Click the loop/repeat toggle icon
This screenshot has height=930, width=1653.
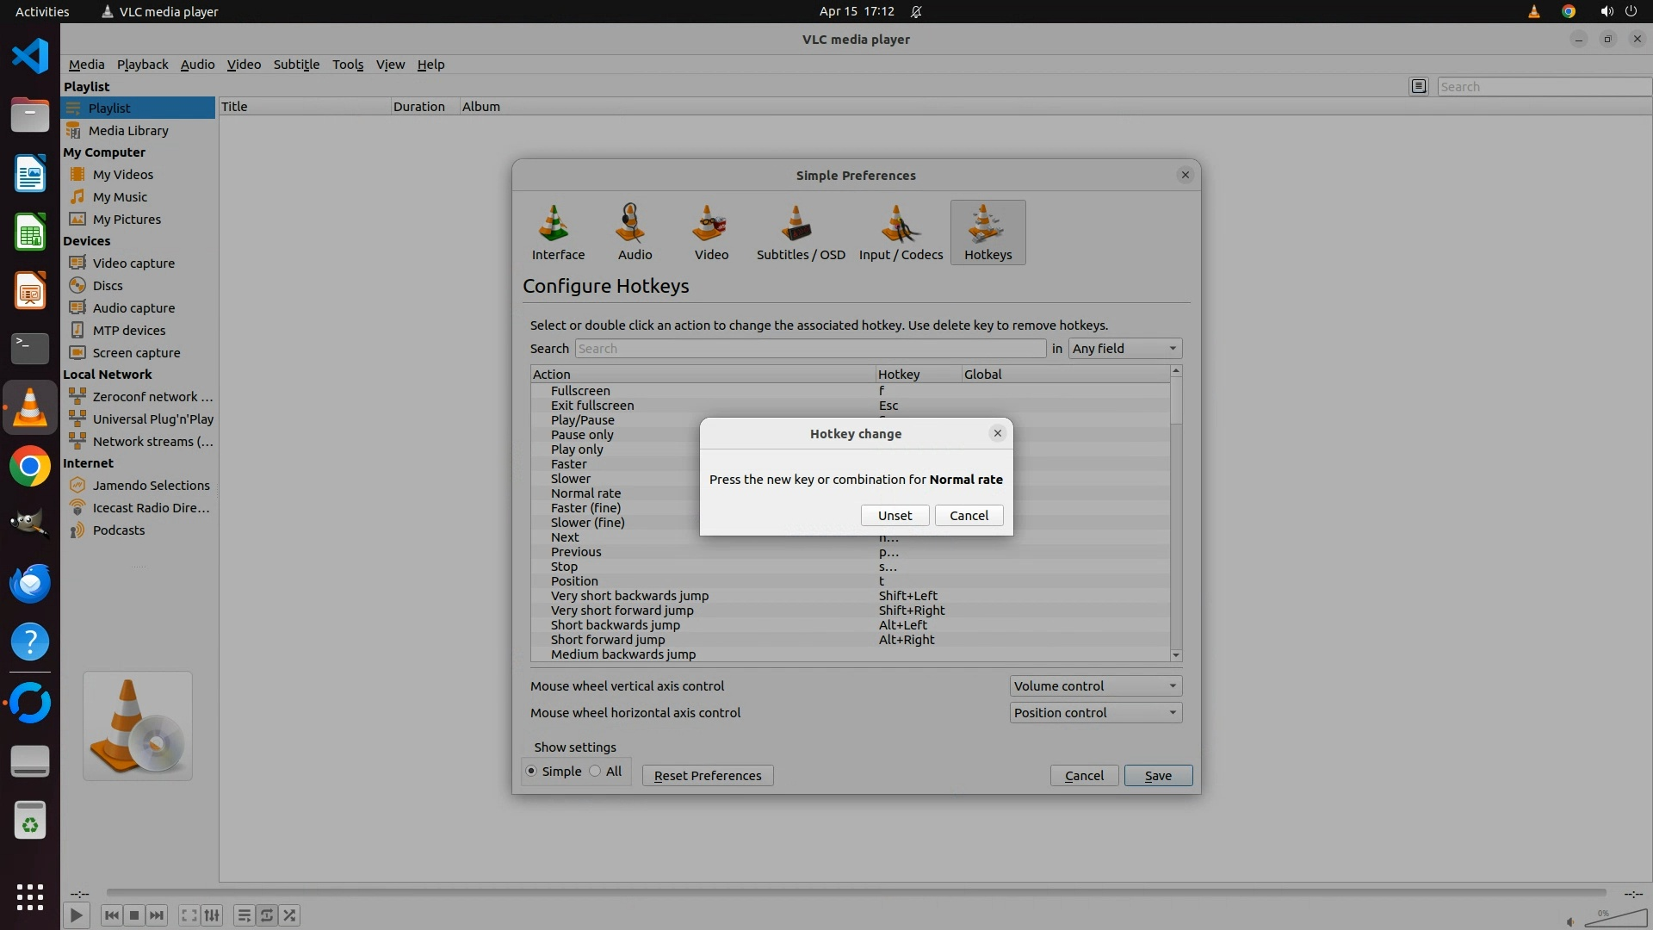click(x=267, y=915)
